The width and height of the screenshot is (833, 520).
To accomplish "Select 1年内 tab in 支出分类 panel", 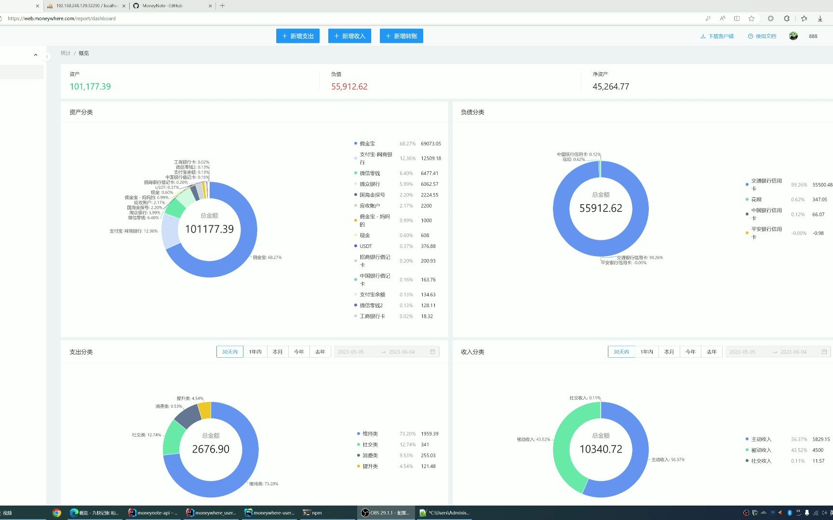I will pyautogui.click(x=255, y=352).
